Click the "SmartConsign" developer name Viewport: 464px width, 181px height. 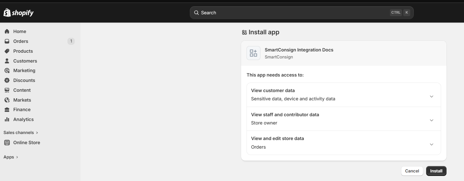(x=279, y=57)
